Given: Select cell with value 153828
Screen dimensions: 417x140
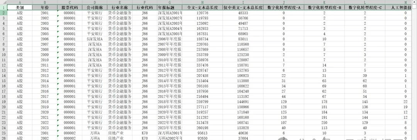Looking at the screenshot, I should [x=243, y=128].
